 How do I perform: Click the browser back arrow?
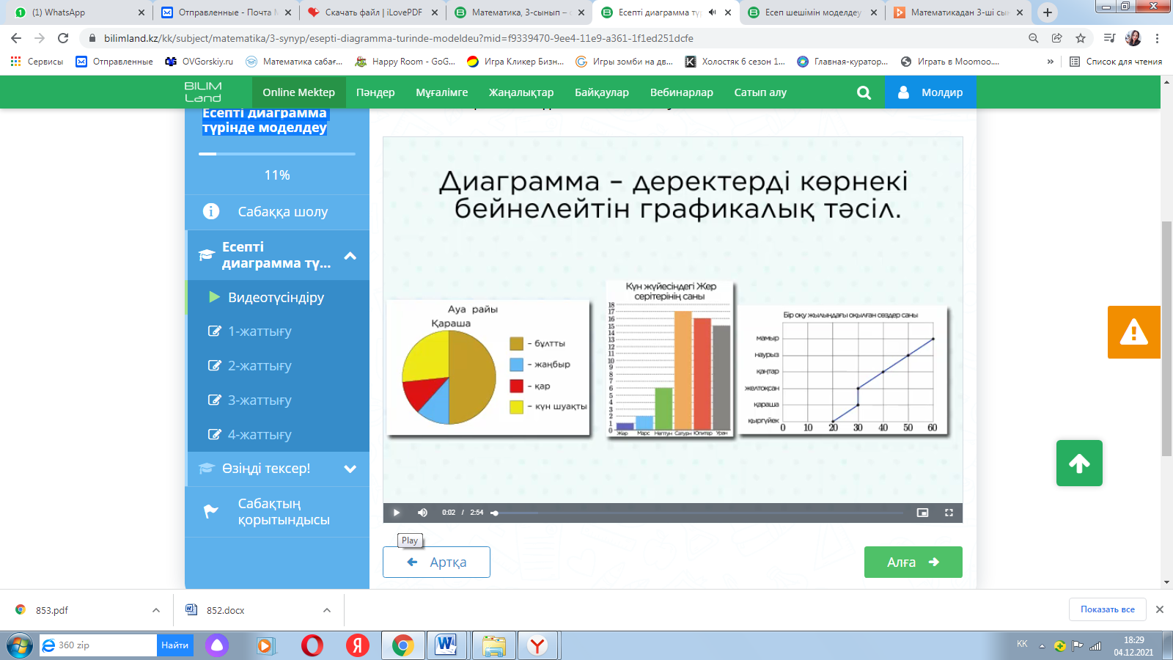16,38
